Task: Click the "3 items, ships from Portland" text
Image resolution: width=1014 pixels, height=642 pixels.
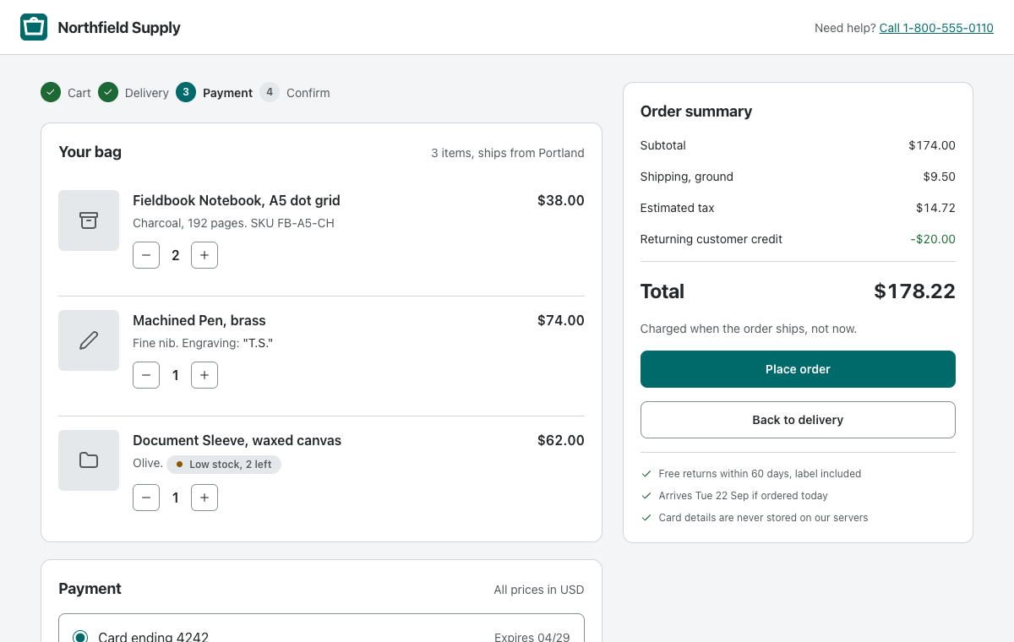Action: [x=508, y=153]
